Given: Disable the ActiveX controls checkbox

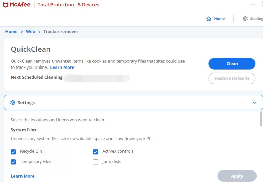Looking at the screenshot, I should (x=96, y=152).
